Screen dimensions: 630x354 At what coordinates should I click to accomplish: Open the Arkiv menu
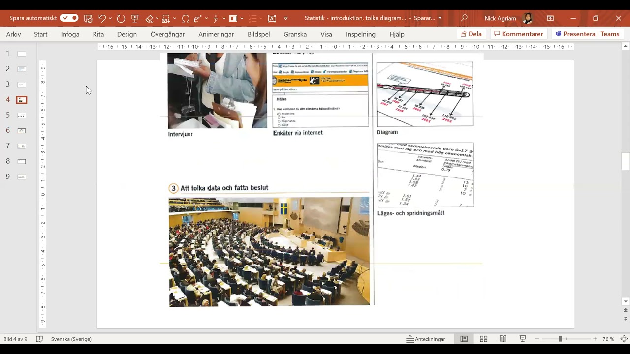14,34
